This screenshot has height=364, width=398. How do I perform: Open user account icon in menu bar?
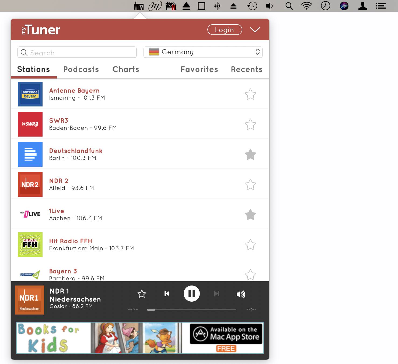[363, 6]
